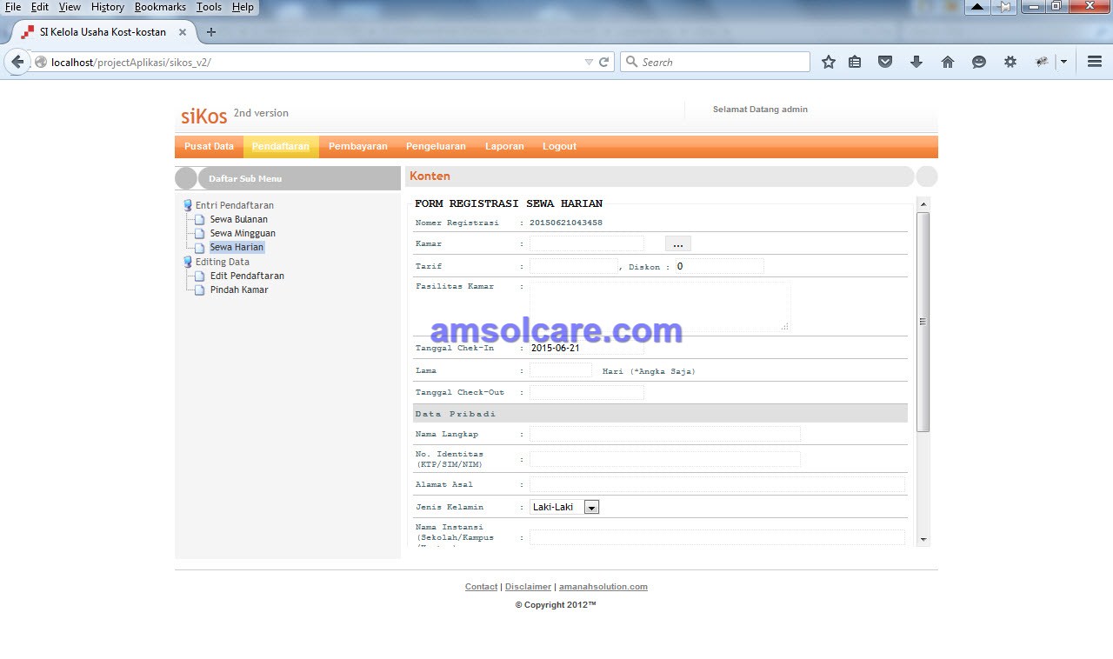Open the Pengeluaran tab
This screenshot has width=1113, height=659.
click(x=436, y=146)
